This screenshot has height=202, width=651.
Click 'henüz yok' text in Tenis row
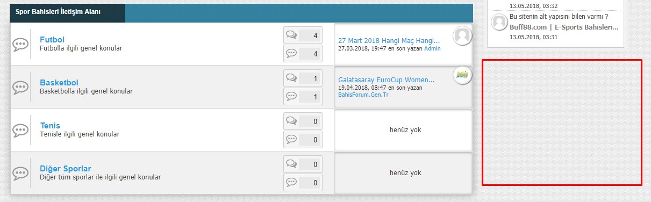pos(405,130)
